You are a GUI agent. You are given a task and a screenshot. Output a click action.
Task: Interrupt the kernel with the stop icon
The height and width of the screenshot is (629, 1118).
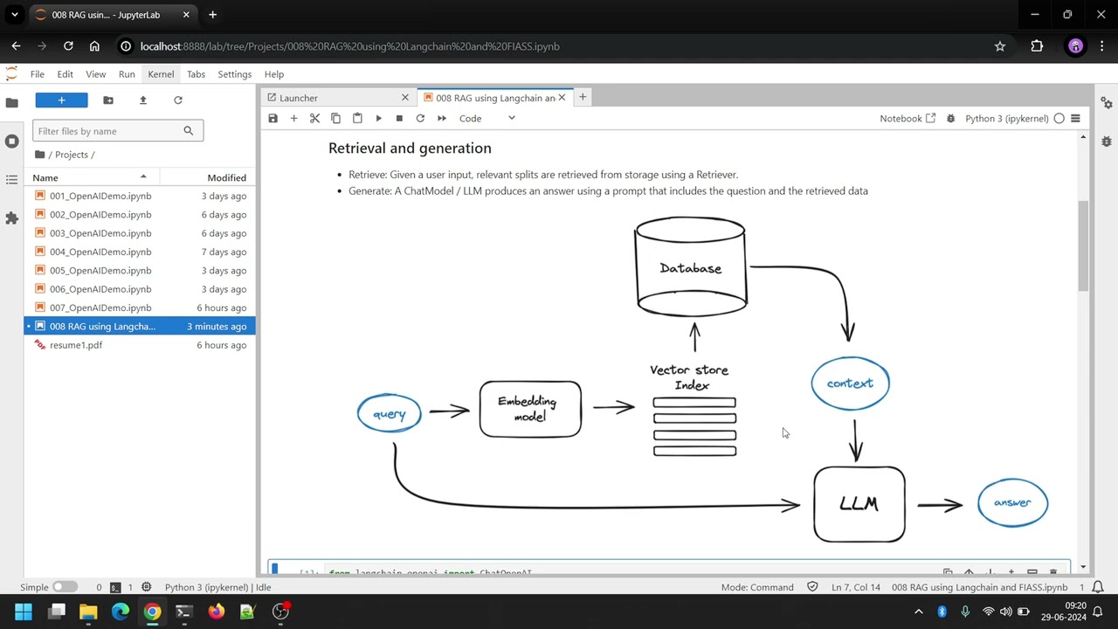coord(399,118)
